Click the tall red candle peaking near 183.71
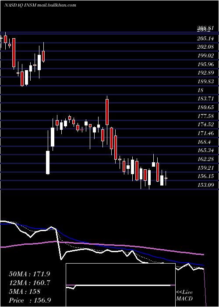The height and width of the screenshot is (307, 219). [107, 112]
